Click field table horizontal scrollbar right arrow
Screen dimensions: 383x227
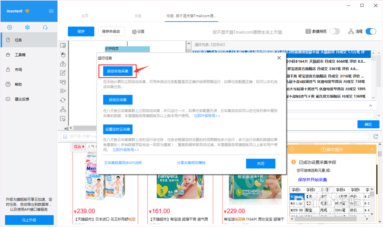367,219
